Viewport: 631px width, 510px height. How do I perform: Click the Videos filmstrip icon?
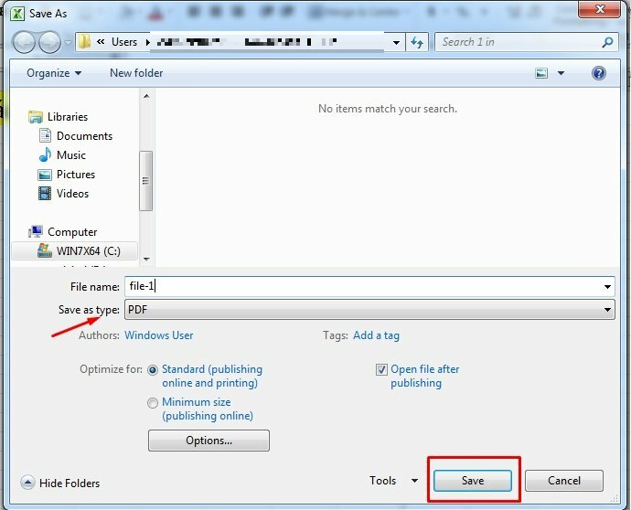coord(45,194)
